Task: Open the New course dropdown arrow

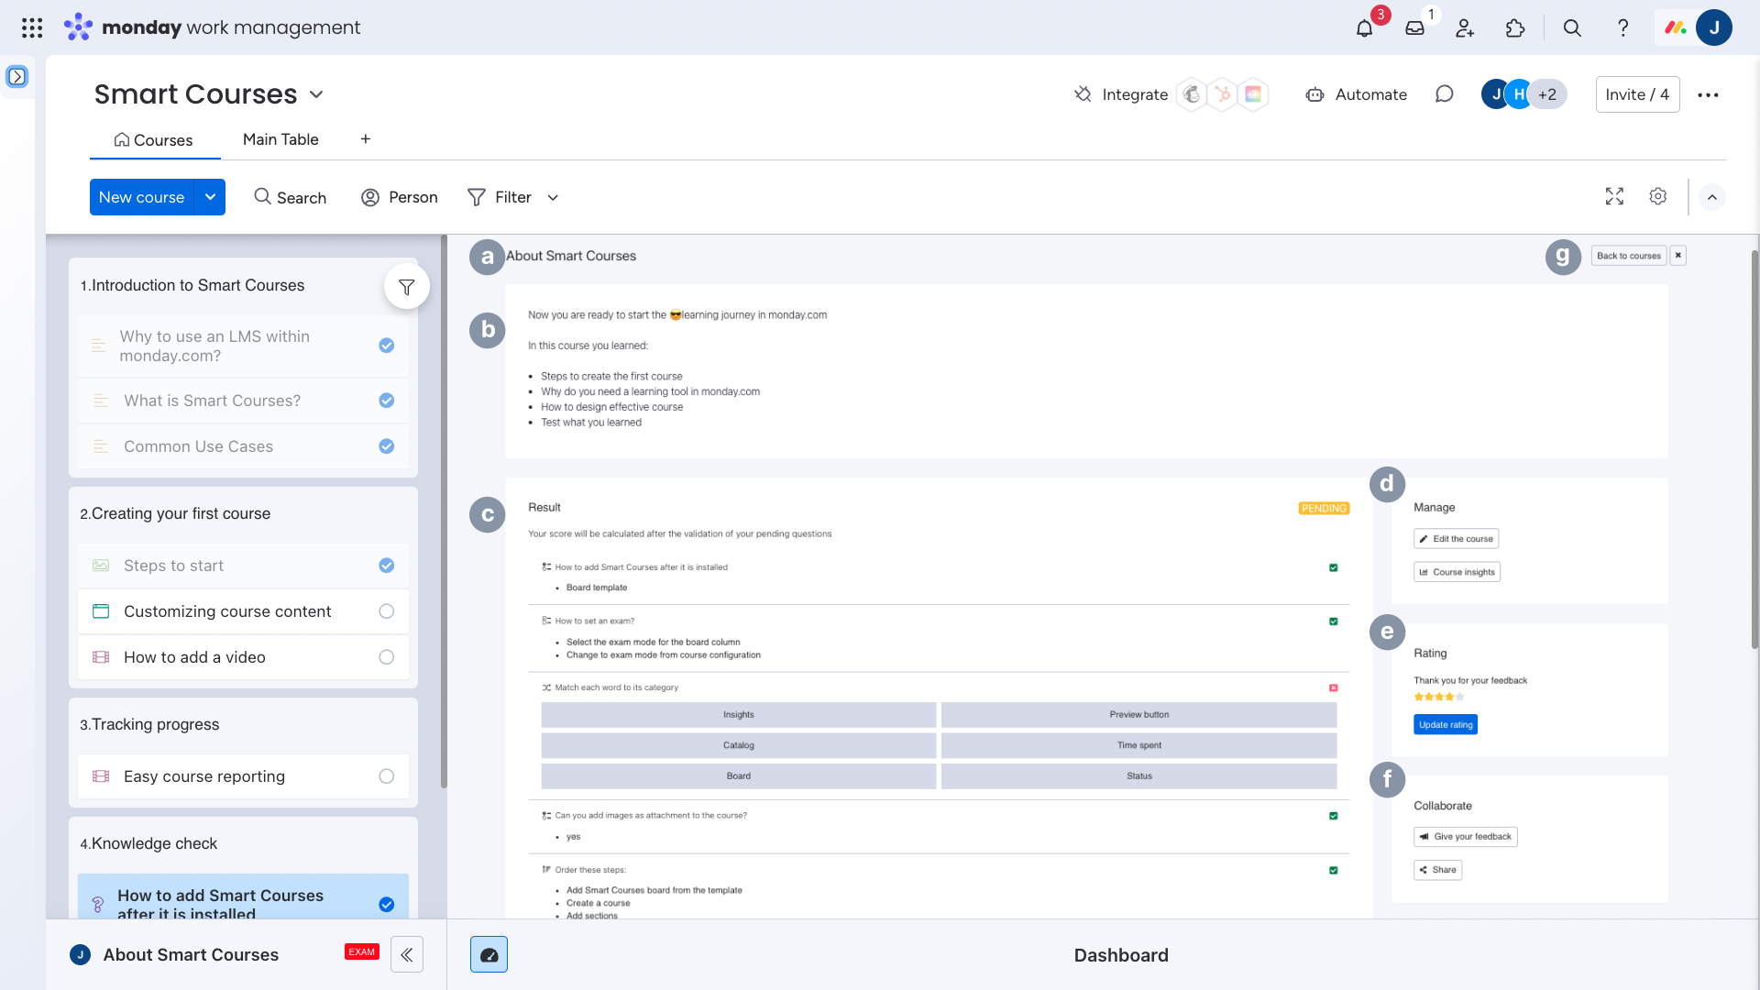Action: (210, 197)
